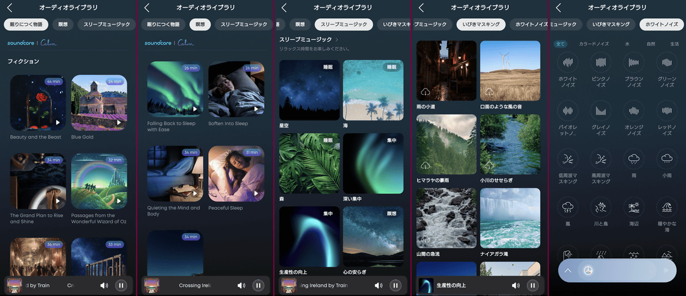Screen dimensions: 686x296
Task: Expand the スリープミュージック section heading chevron
Action: pyautogui.click(x=337, y=39)
